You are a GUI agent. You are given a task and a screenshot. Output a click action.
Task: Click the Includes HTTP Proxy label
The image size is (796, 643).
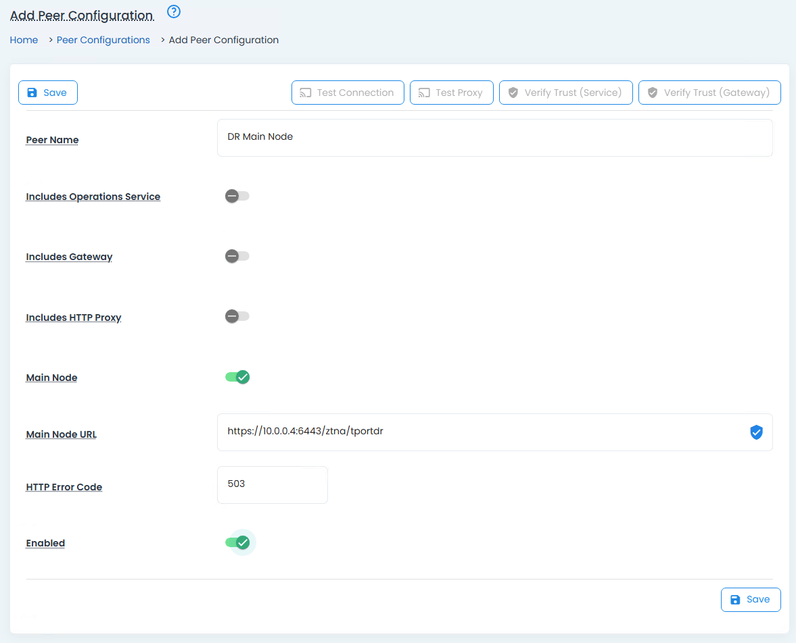[x=74, y=317]
